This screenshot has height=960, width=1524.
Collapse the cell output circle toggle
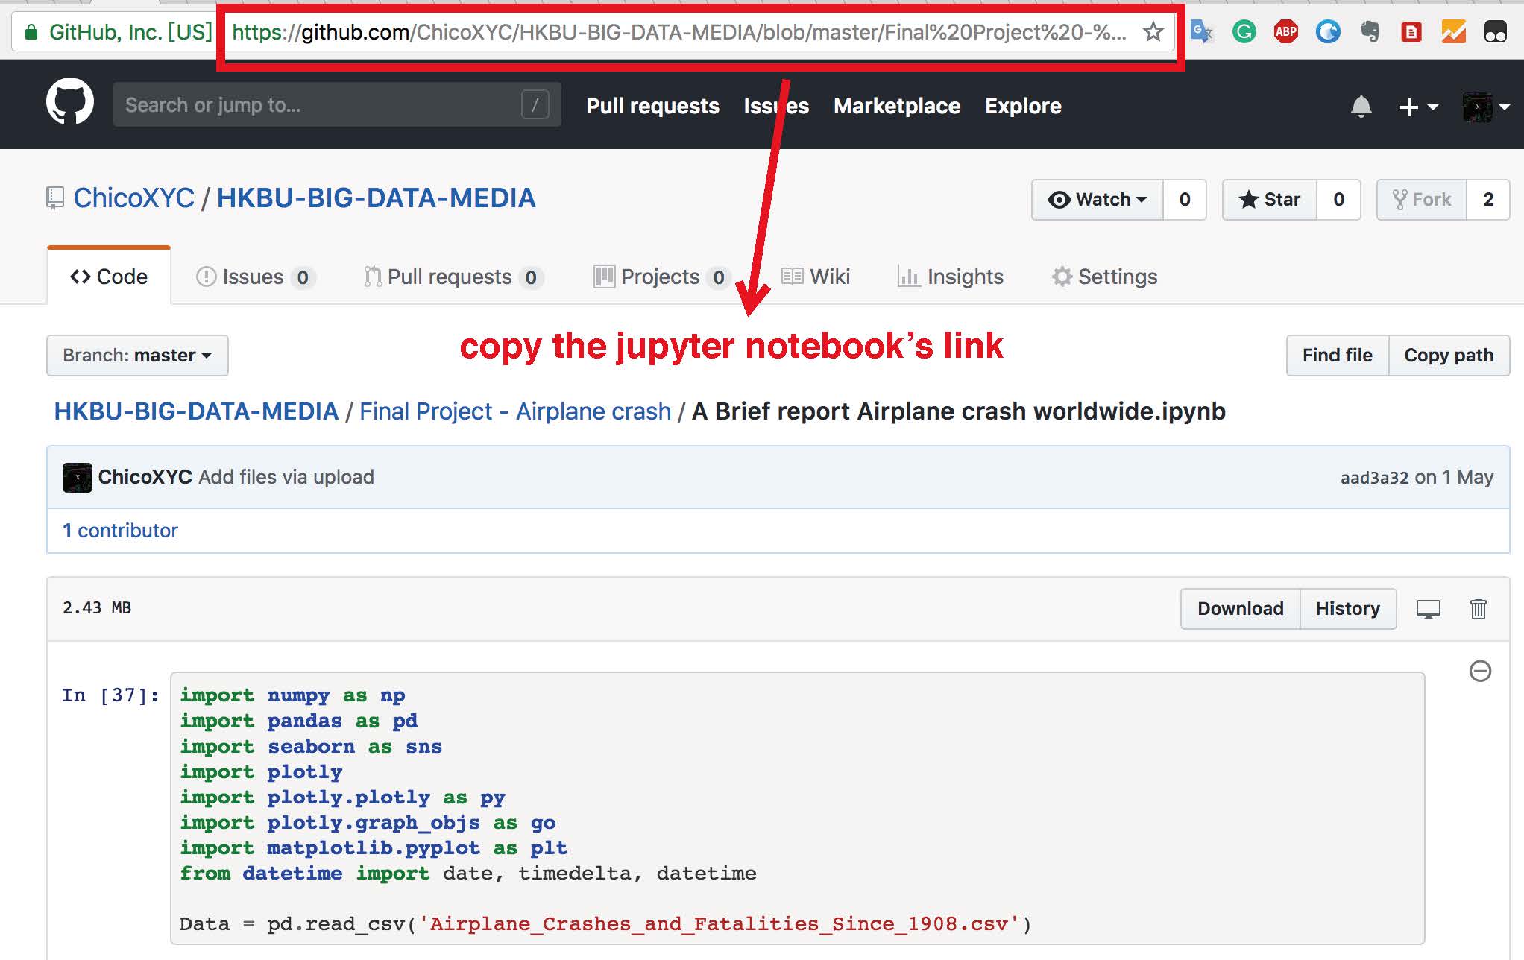pyautogui.click(x=1479, y=671)
